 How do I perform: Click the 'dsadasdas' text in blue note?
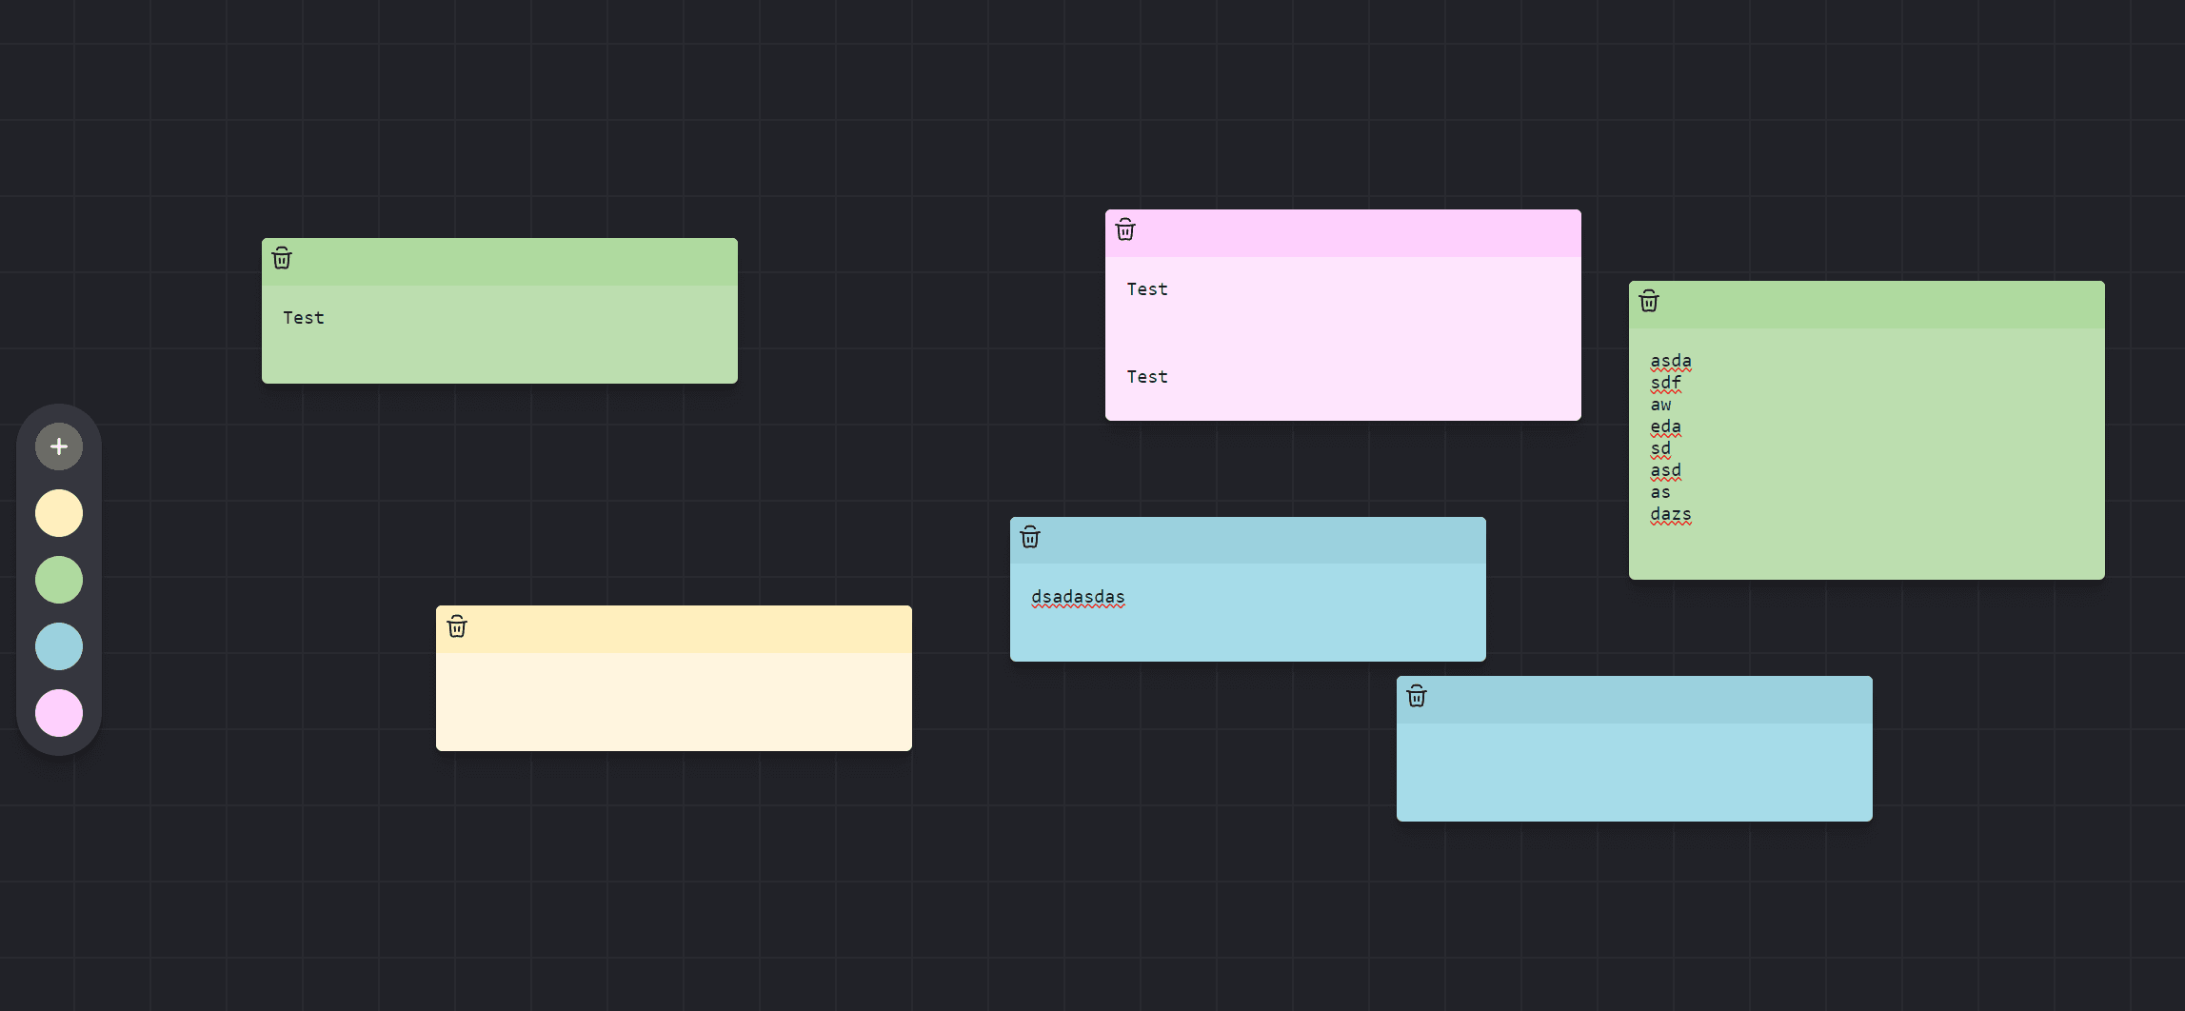click(x=1078, y=597)
